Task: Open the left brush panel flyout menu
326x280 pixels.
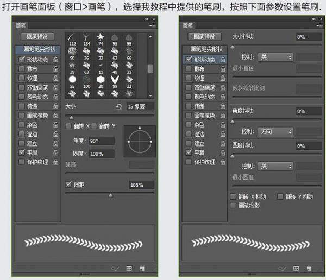Action: point(153,26)
